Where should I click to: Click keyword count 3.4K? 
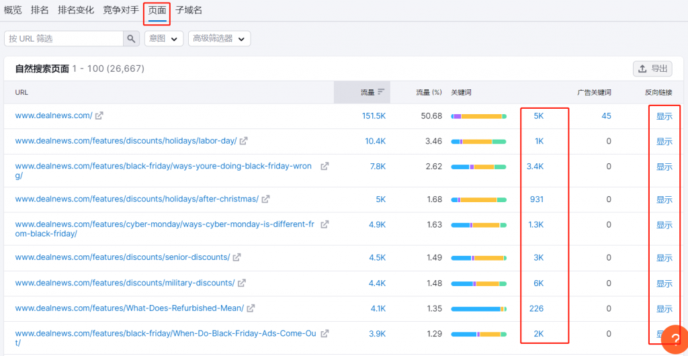pos(535,166)
